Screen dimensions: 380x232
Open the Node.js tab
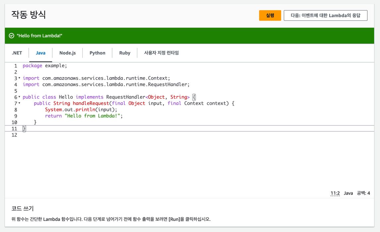67,53
